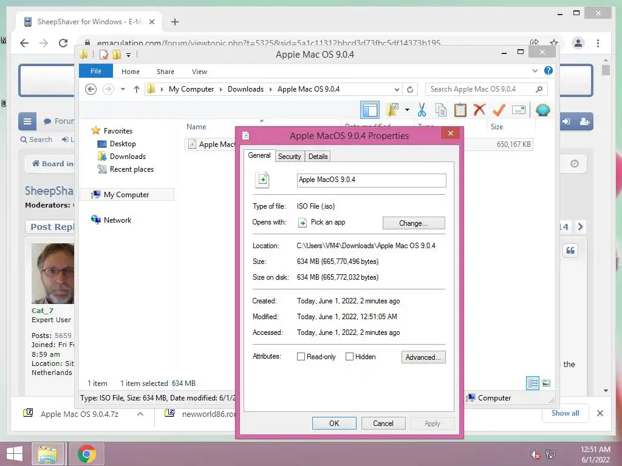Check the Read-only attribute box

(x=301, y=357)
